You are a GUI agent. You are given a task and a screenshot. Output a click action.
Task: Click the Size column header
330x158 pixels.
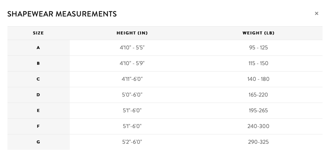(x=38, y=33)
